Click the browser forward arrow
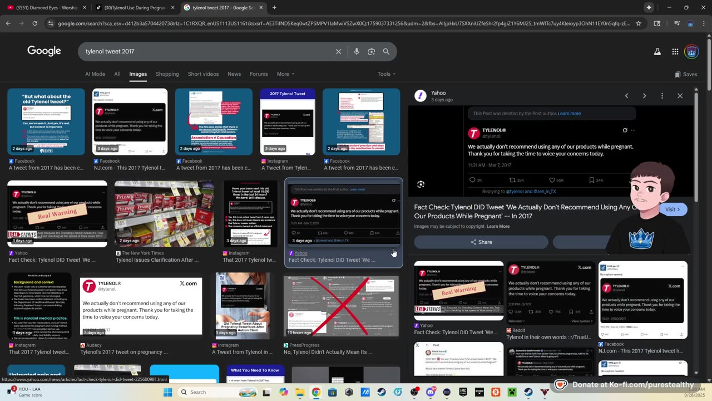Viewport: 712px width, 401px height. [21, 23]
